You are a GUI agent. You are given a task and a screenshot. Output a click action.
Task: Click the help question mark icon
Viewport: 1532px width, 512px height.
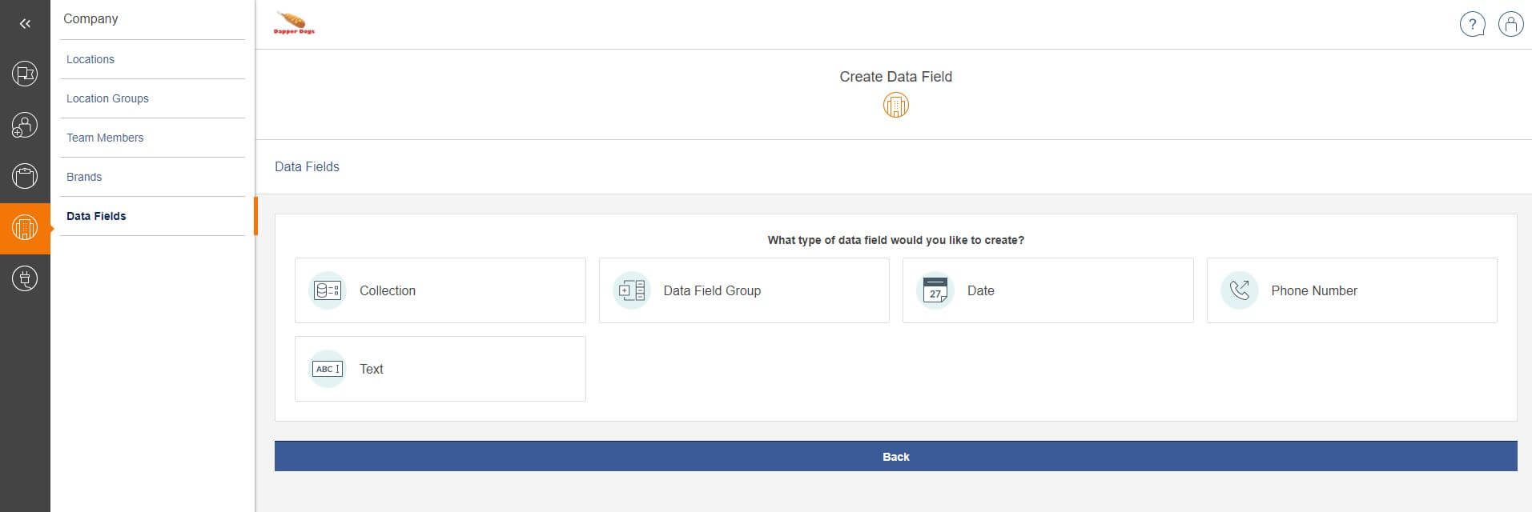(1472, 25)
